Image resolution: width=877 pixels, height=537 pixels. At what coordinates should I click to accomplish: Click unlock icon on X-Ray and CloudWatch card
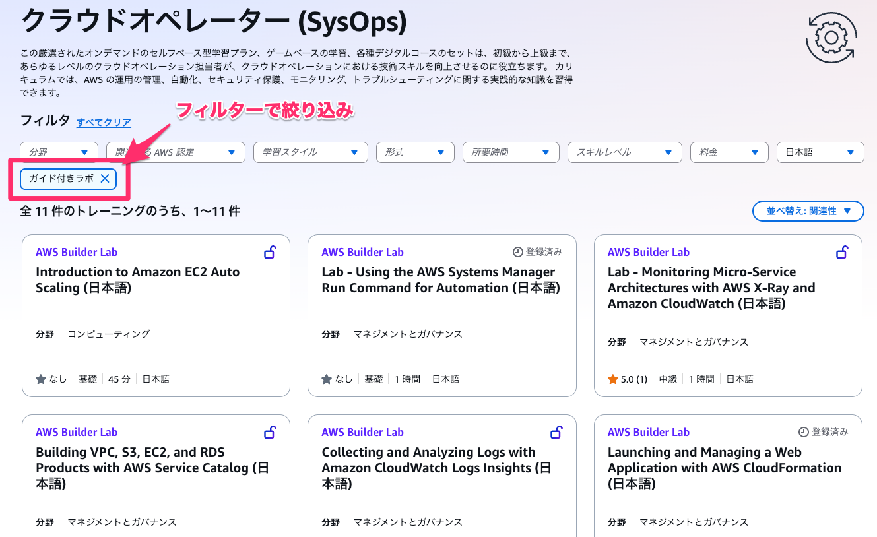[x=842, y=252]
